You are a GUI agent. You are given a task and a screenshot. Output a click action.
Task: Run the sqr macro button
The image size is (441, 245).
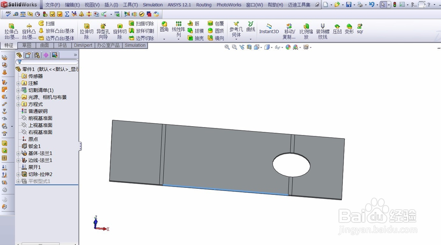(x=360, y=29)
